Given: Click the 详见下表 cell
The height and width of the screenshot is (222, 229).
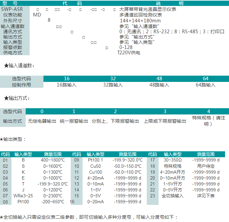Looking at the screenshot, I should (206, 196).
